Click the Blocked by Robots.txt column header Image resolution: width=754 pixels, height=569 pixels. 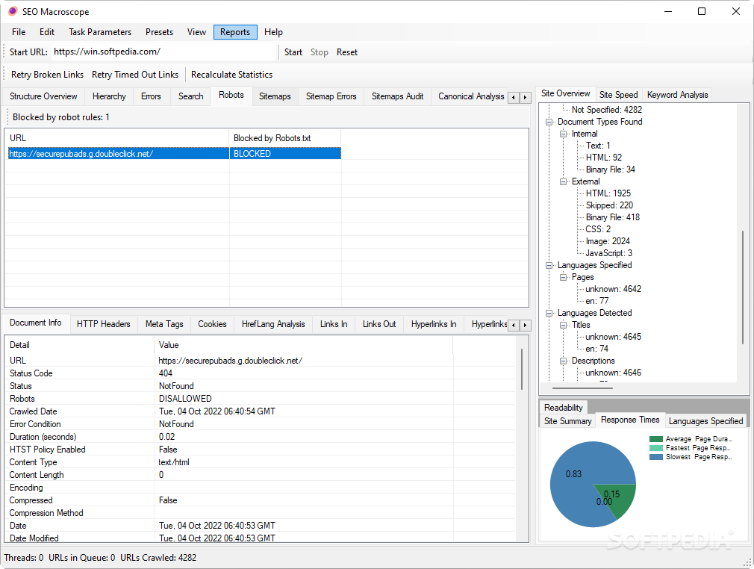pyautogui.click(x=285, y=138)
